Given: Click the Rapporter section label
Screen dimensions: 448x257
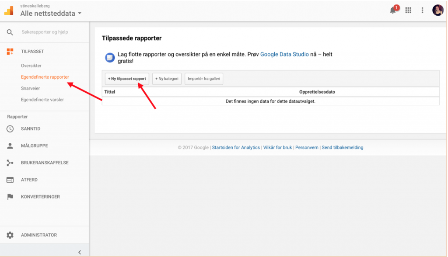Looking at the screenshot, I should tap(17, 117).
